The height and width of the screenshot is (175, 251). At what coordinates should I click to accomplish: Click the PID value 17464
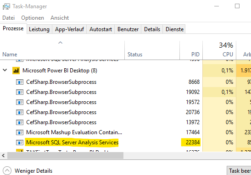coord(193,132)
